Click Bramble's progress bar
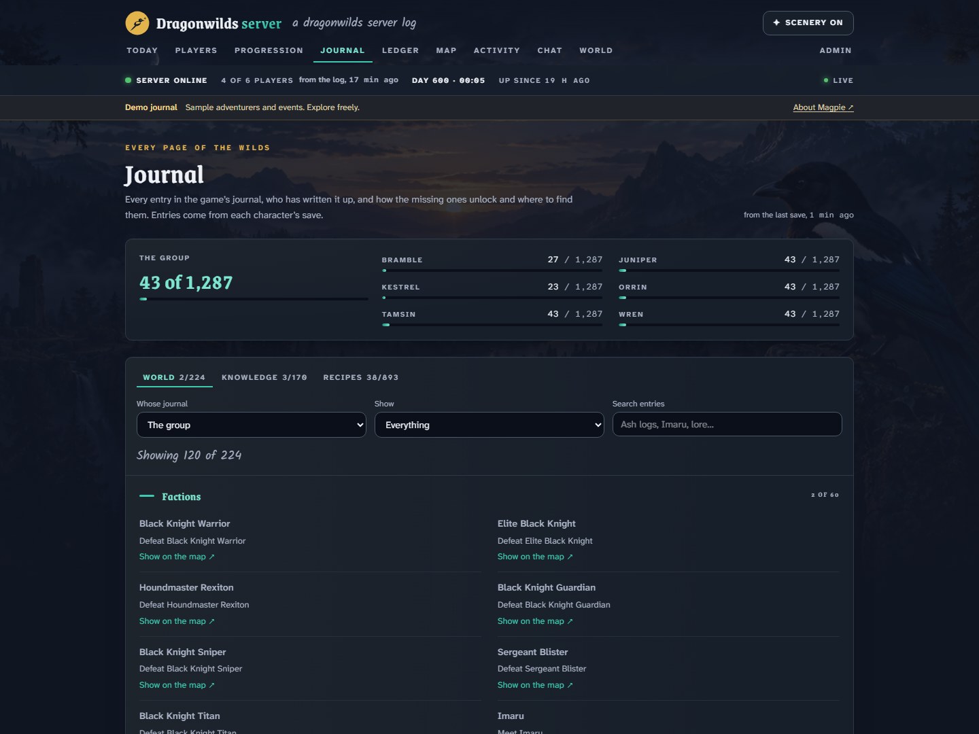 [492, 270]
